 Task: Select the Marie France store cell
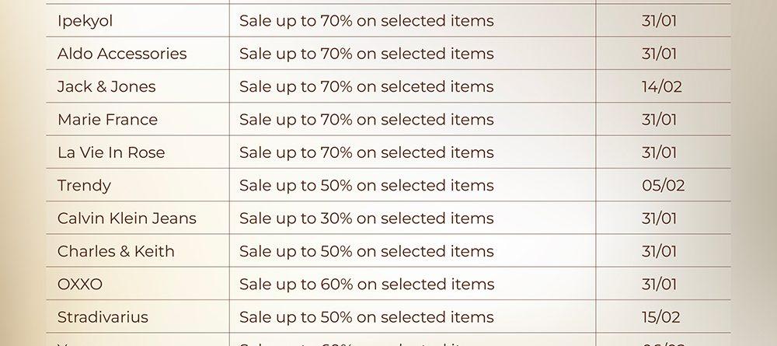point(107,120)
